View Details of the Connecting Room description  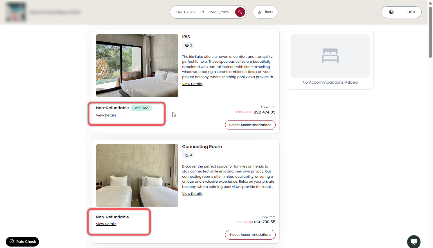point(192,194)
